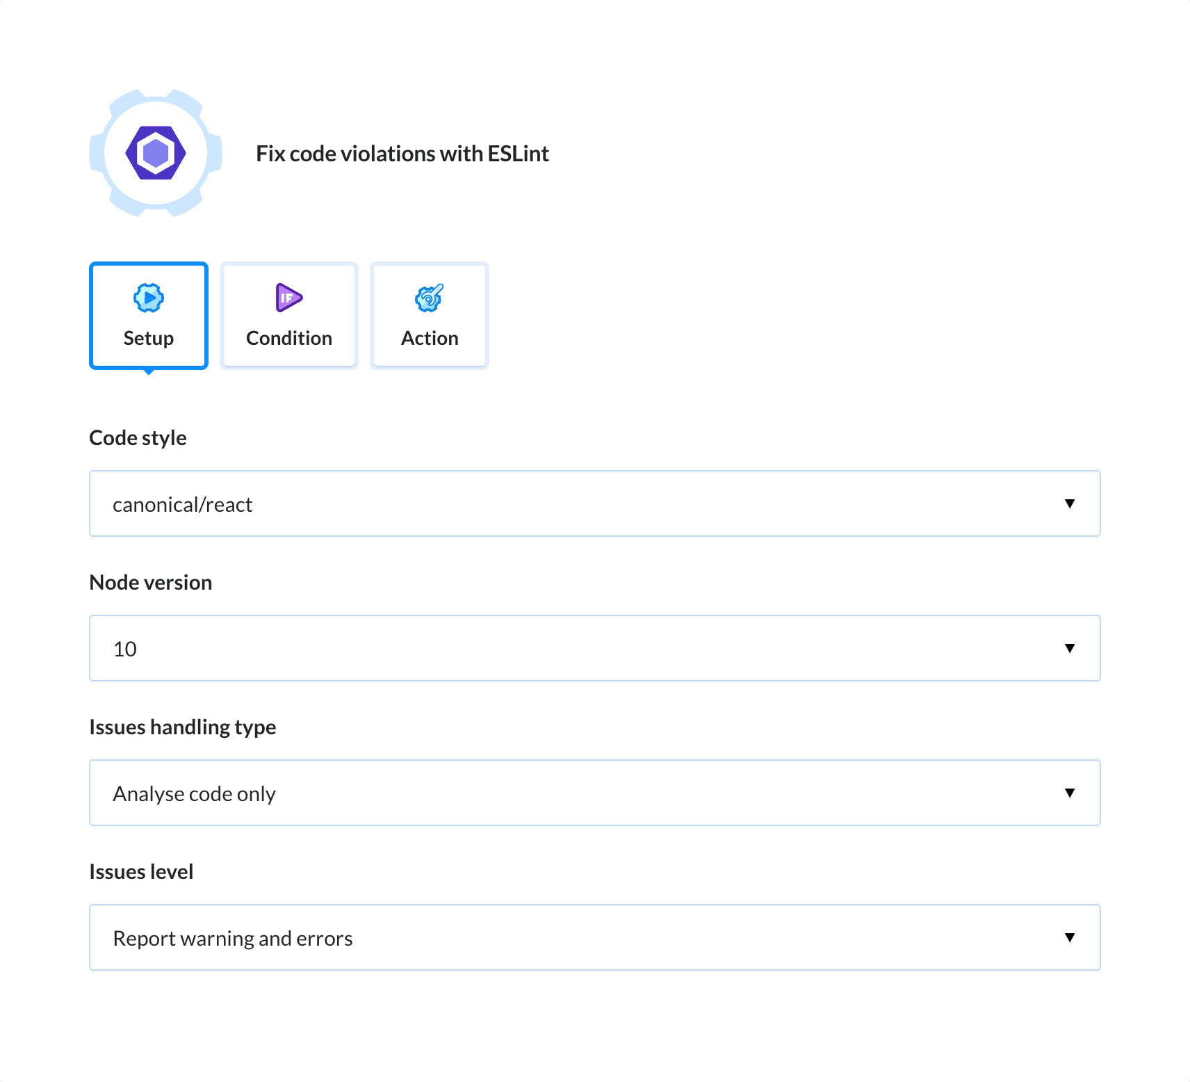Click the Analyse code only field
The width and height of the screenshot is (1190, 1082).
[487, 793]
